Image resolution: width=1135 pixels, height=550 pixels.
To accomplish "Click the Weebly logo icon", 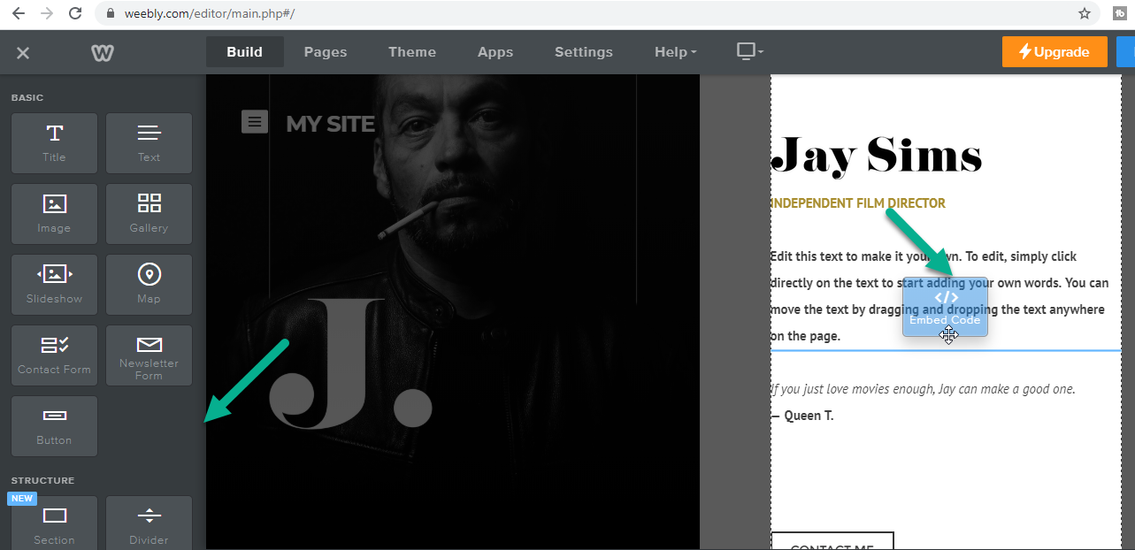I will 102,52.
